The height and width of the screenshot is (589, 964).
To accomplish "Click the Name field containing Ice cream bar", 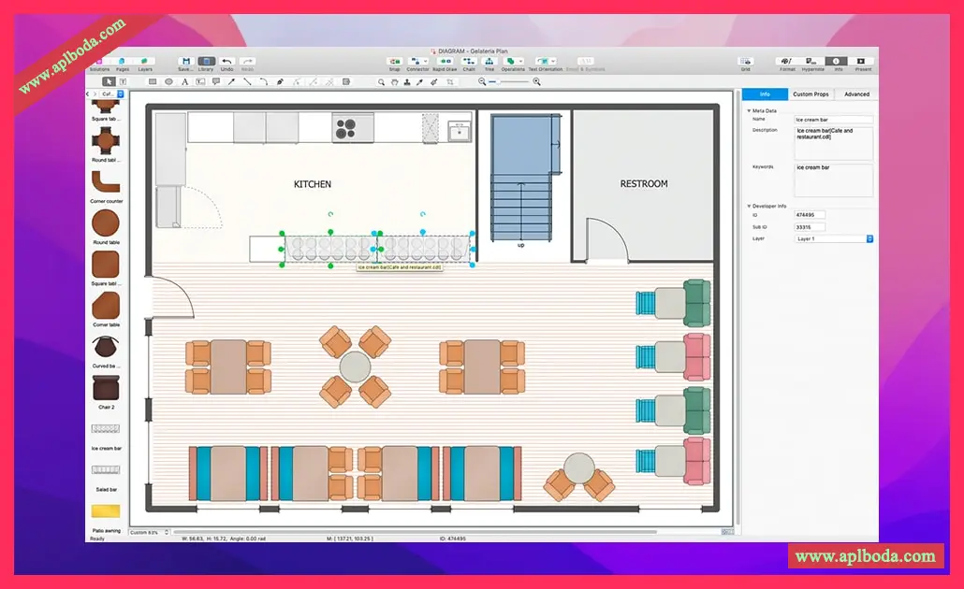I will tap(833, 120).
